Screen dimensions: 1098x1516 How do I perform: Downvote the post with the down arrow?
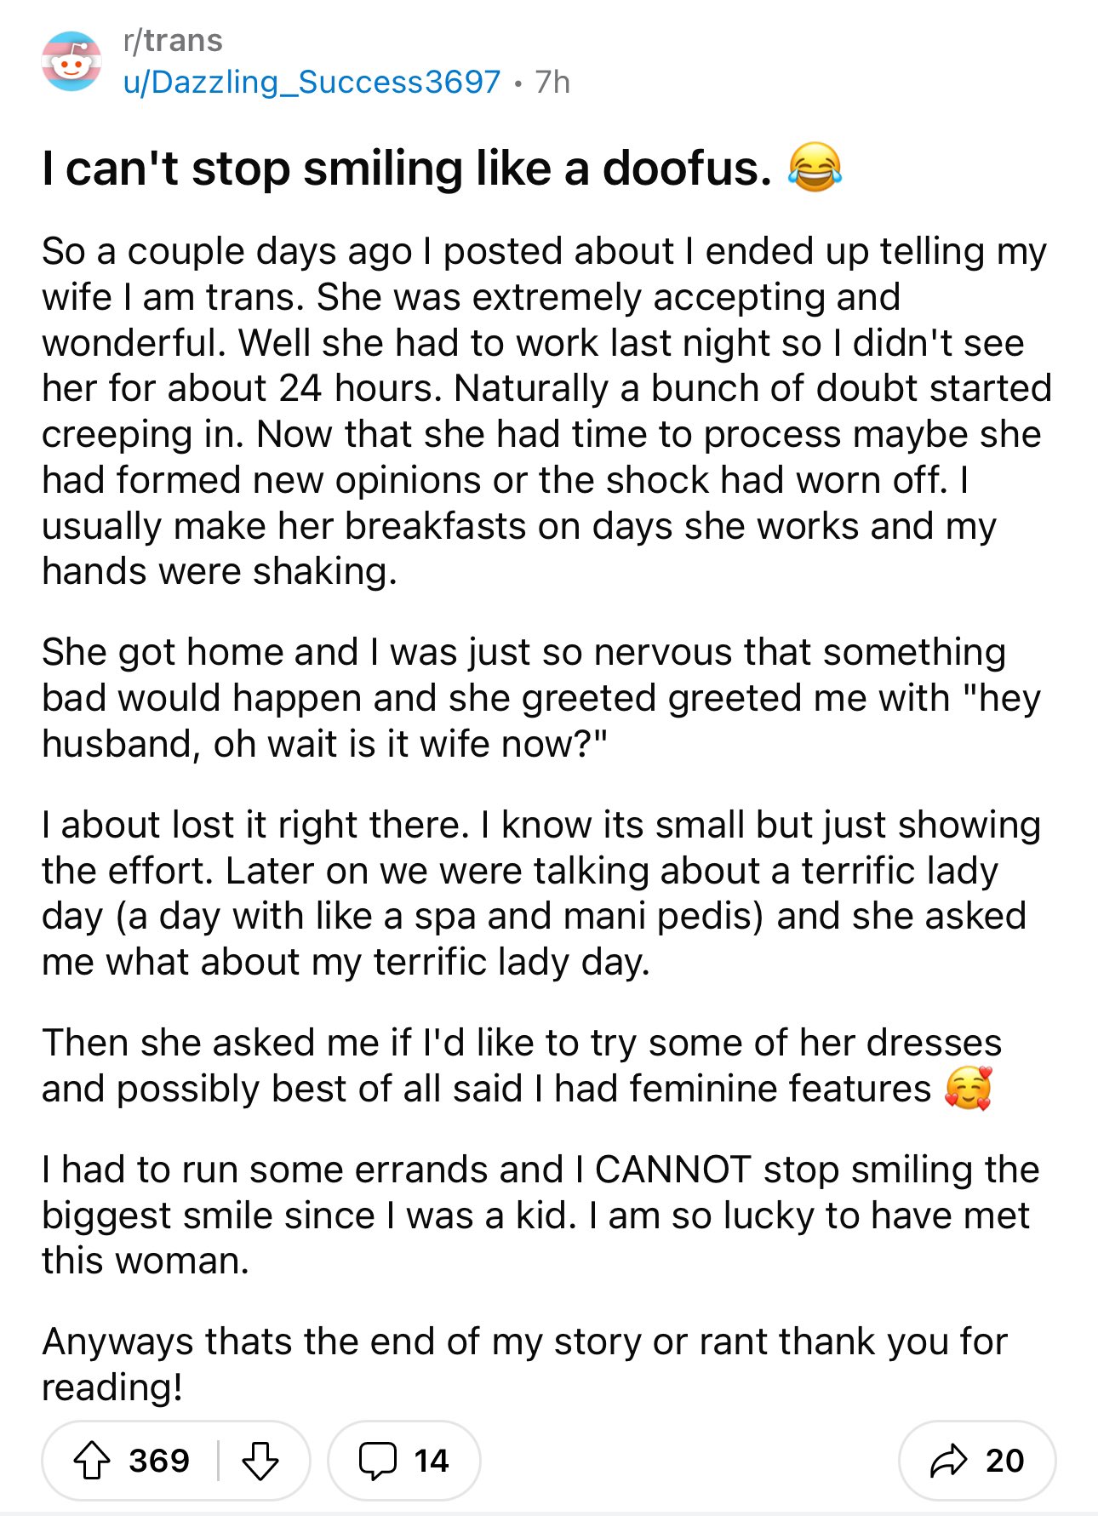pos(260,1461)
